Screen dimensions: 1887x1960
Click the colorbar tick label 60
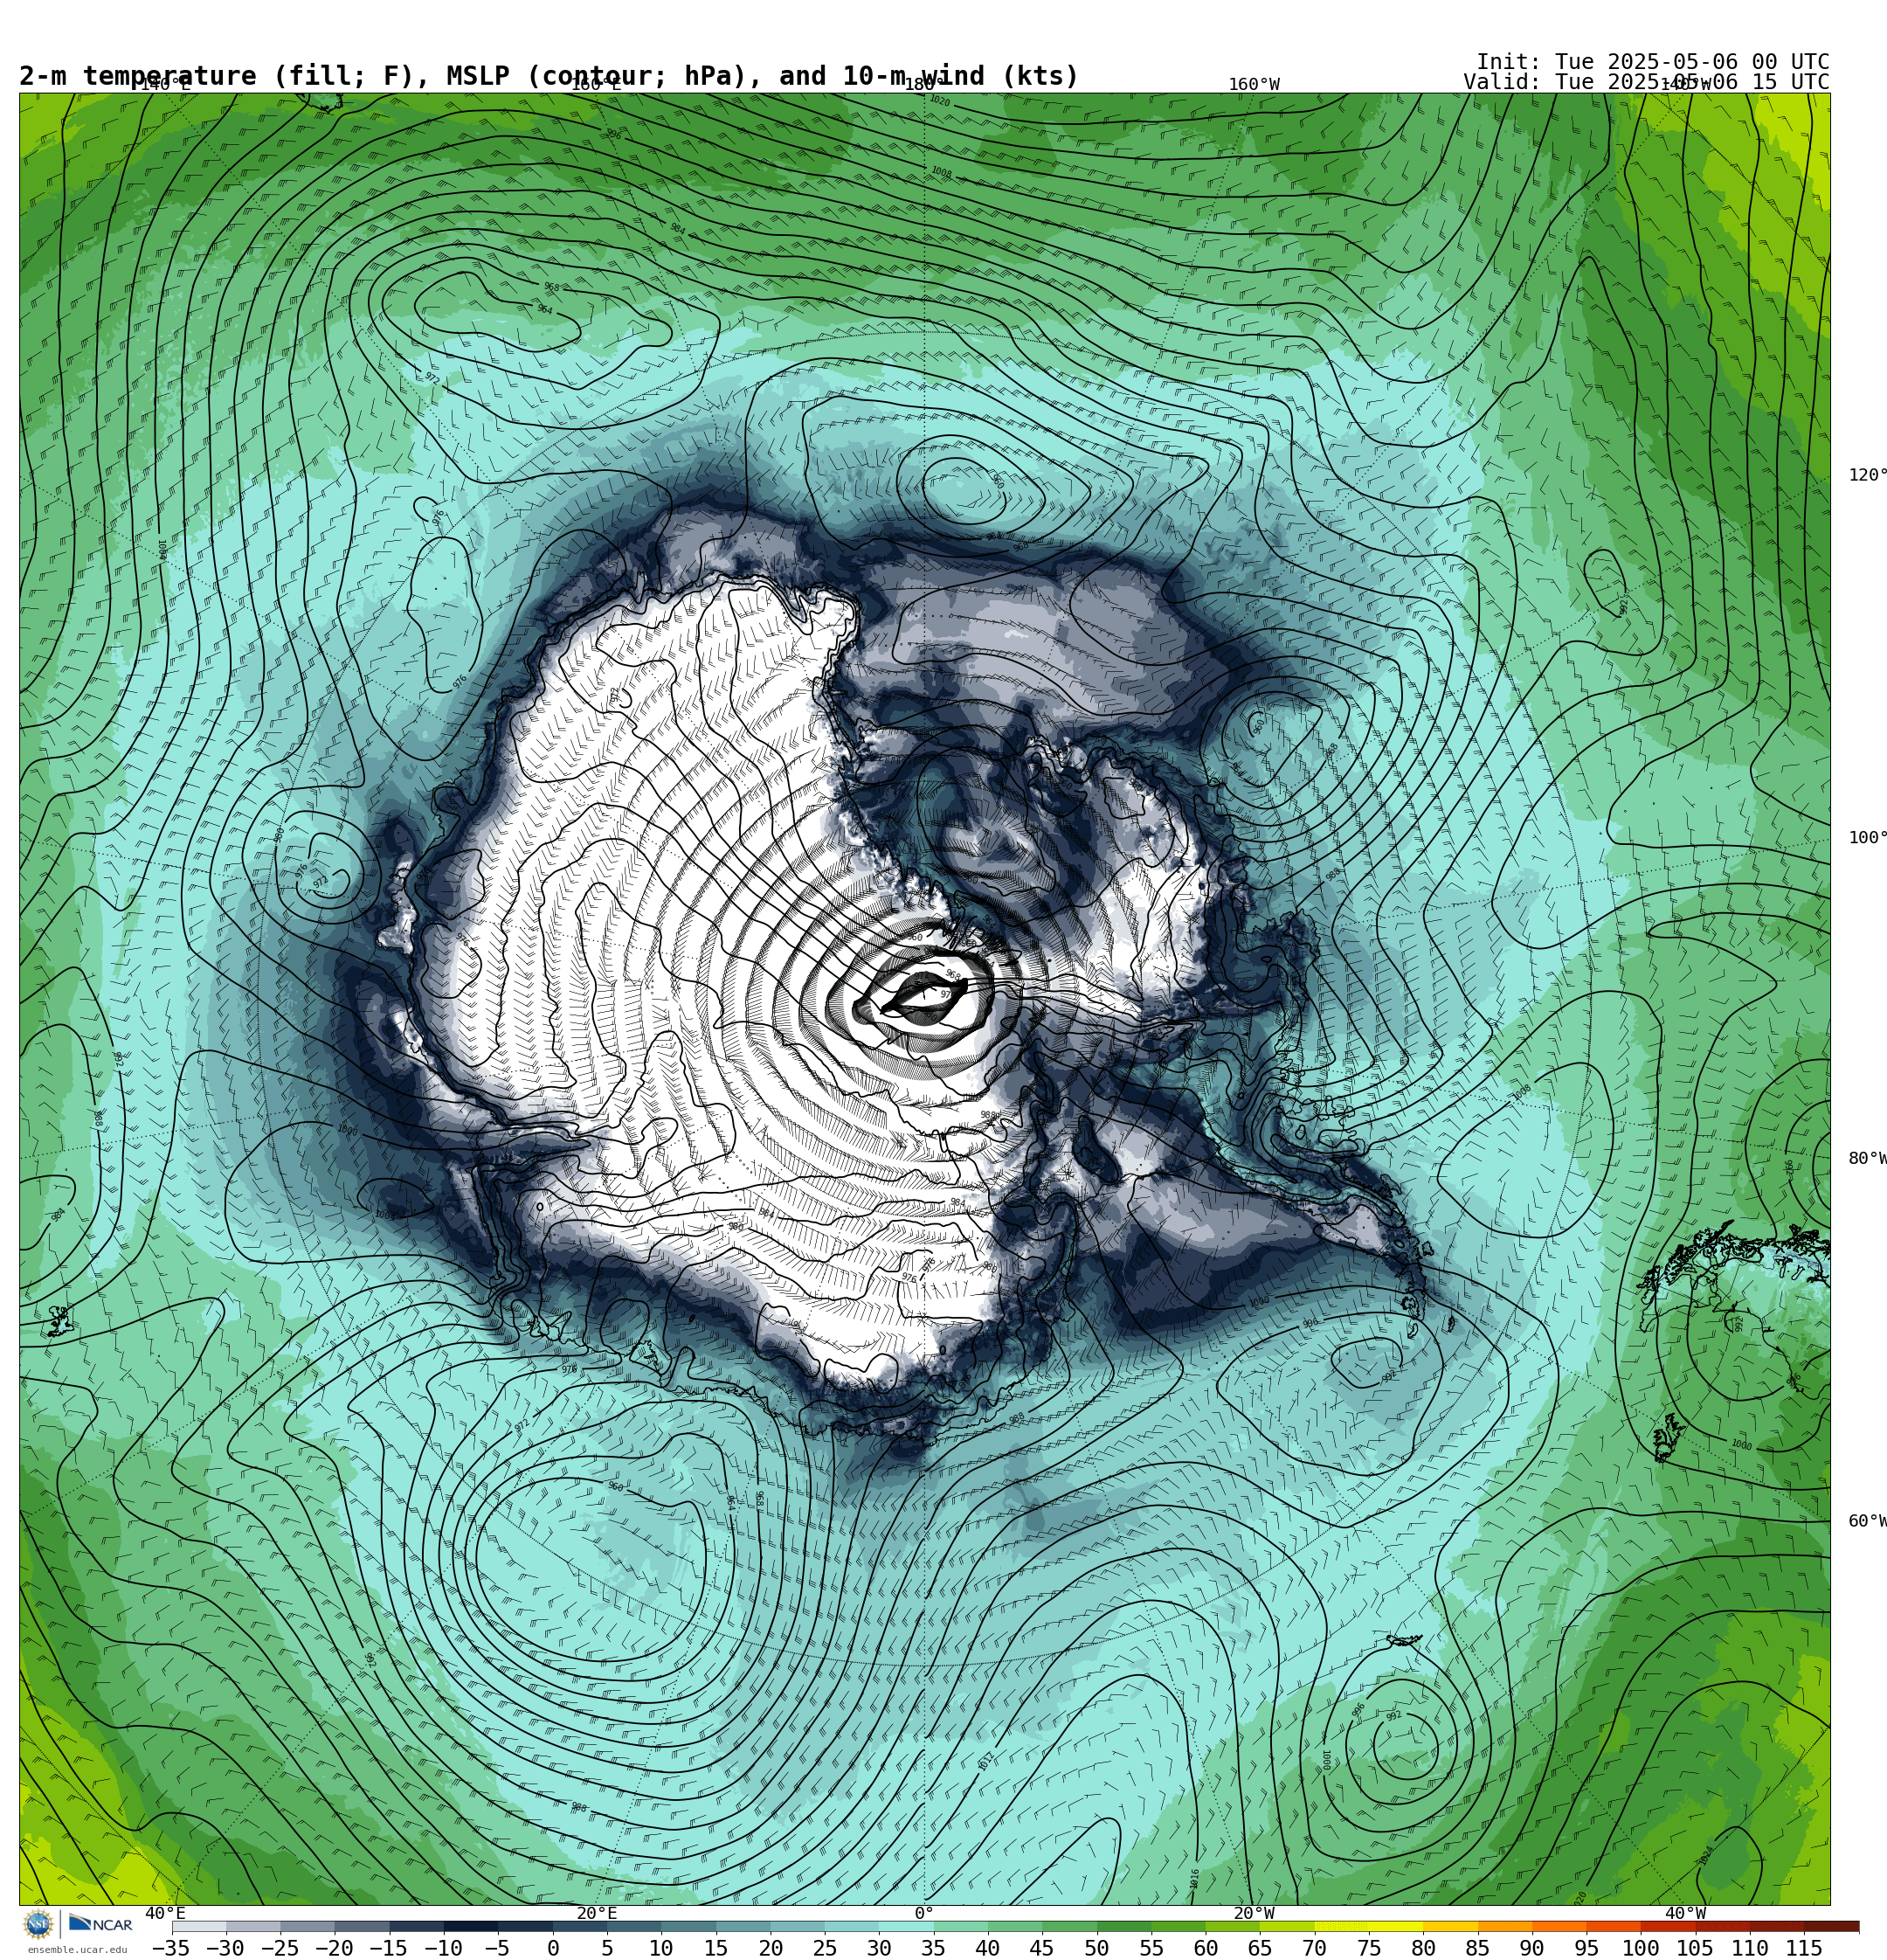(1206, 1948)
